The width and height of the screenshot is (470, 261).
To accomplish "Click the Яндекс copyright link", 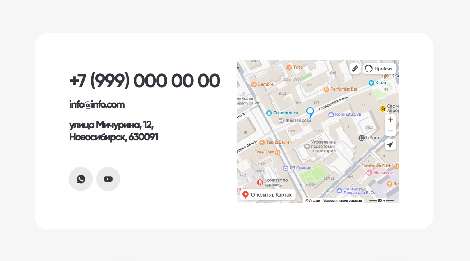I will tap(313, 201).
